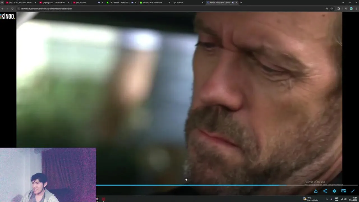Click the webcam overlay thumbnail
Screen dimensions: 359x202
coord(48,175)
